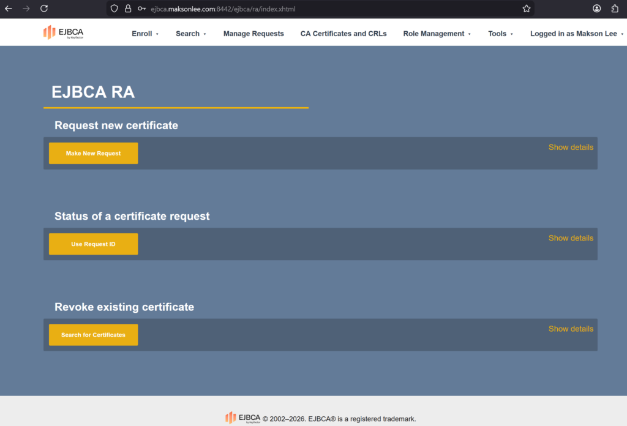Open the Tools dropdown menu
Viewport: 627px width, 426px height.
500,34
